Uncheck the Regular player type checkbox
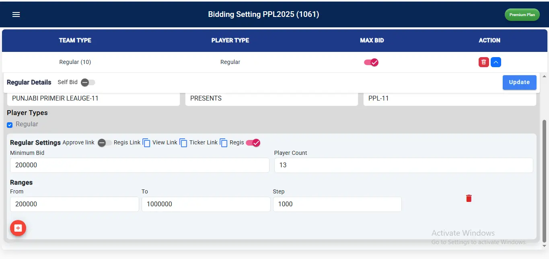Image resolution: width=549 pixels, height=259 pixels. [10, 125]
